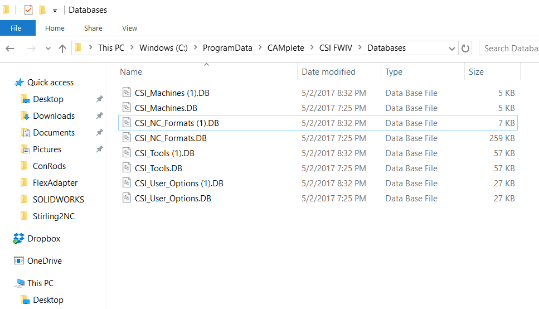Expand chevron after CSI FWIV breadcrumb
Screen dimensions: 539x309
click(x=360, y=47)
